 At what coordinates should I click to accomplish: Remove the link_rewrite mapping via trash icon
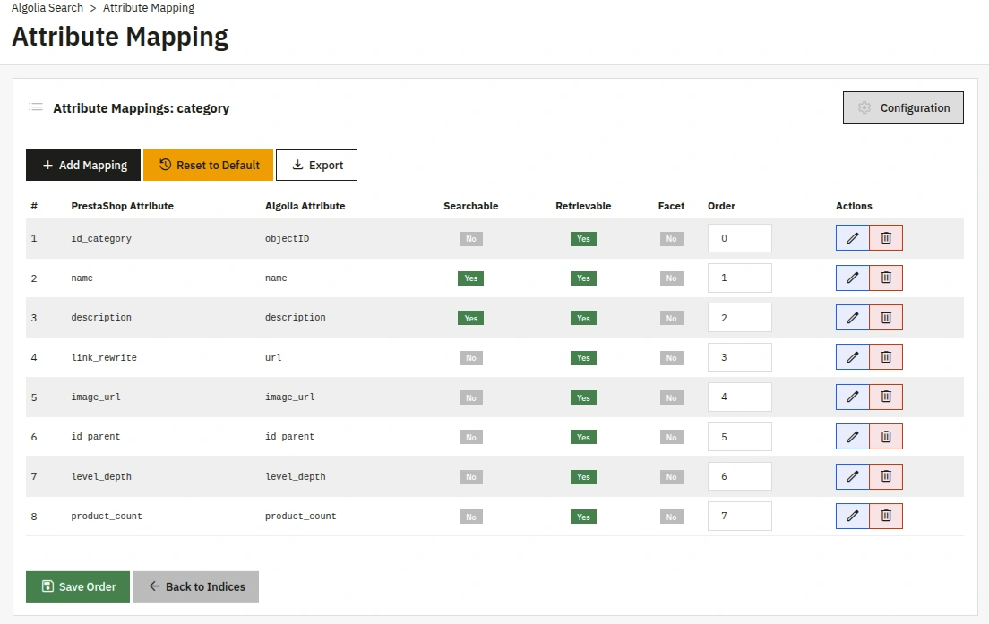point(886,357)
